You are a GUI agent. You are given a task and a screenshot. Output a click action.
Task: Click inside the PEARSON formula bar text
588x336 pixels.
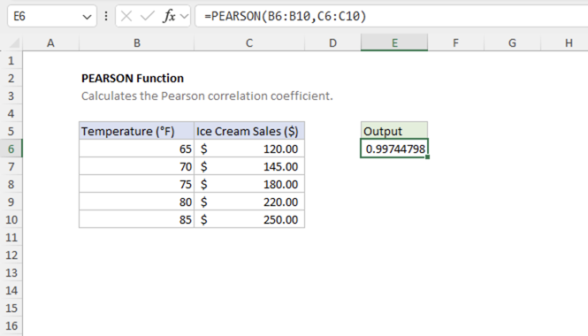point(285,16)
